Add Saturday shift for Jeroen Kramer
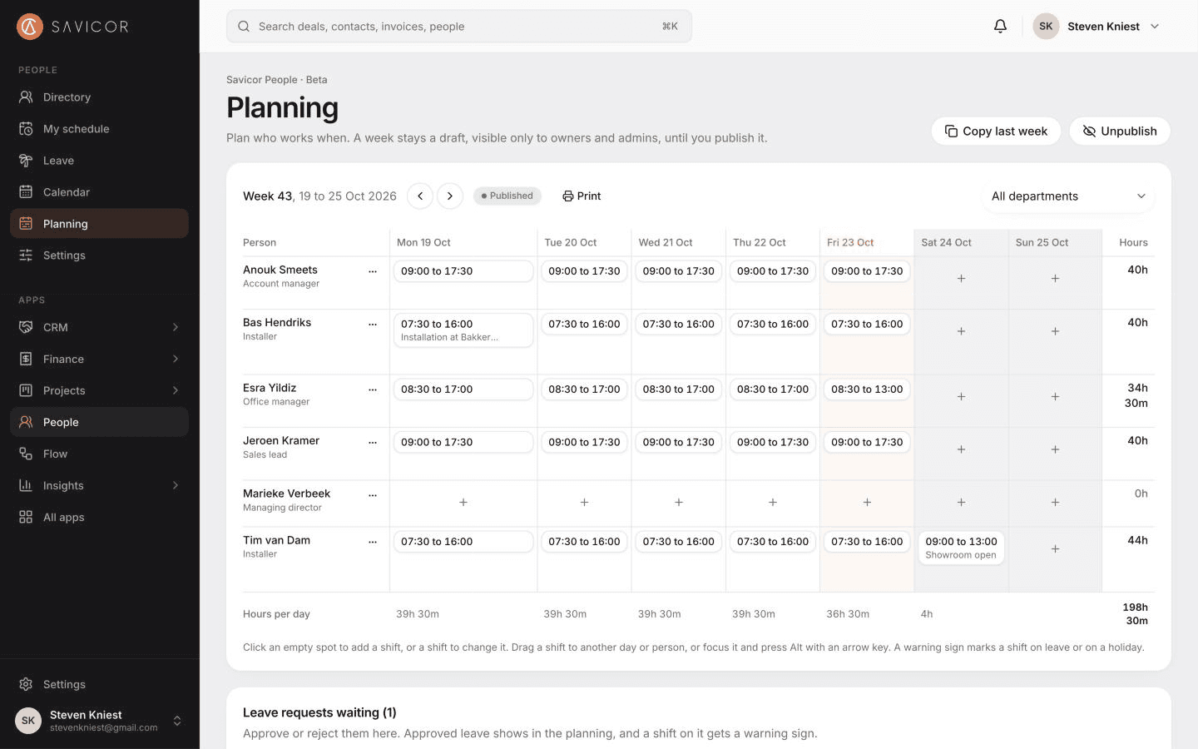 (961, 449)
